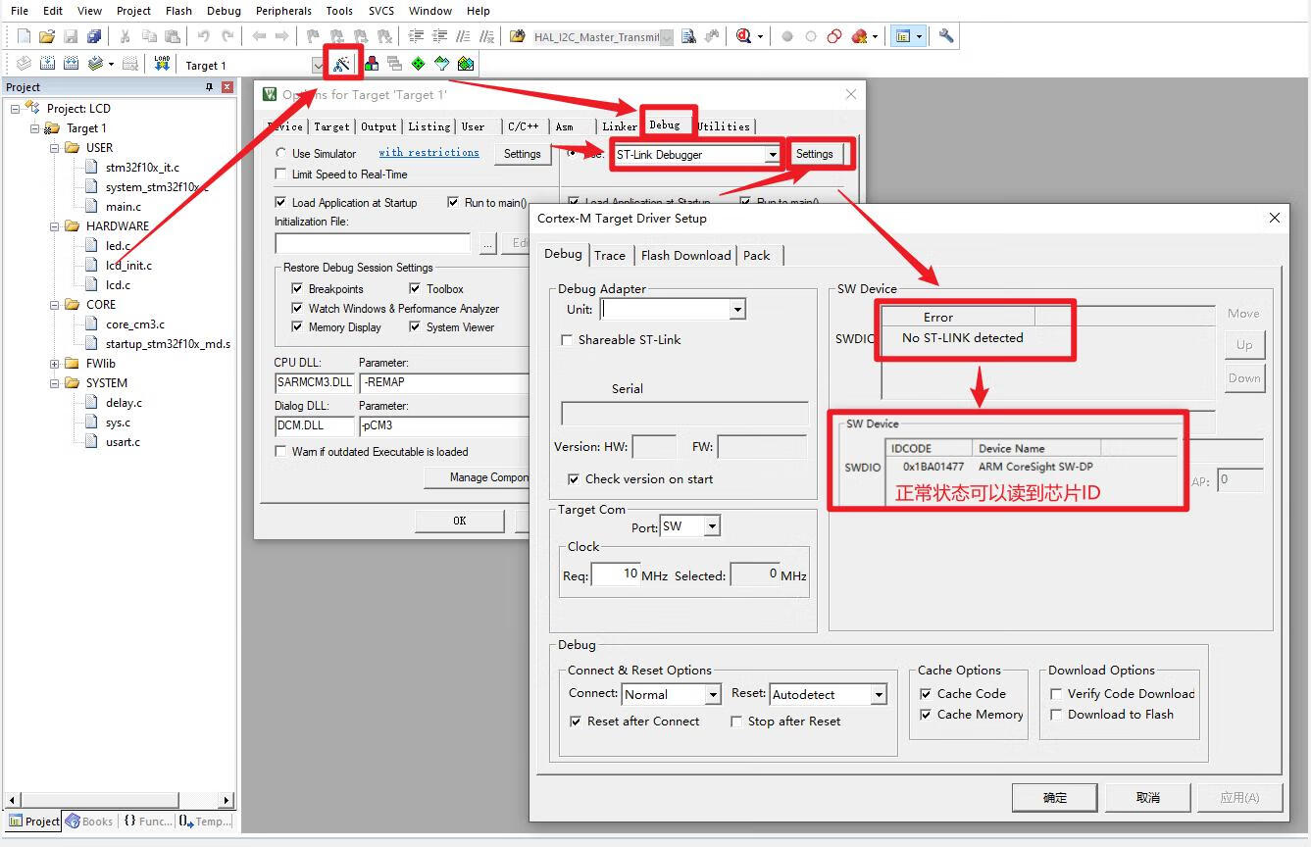1311x847 pixels.
Task: Expand the FWlib folder in project tree
Action: click(55, 364)
